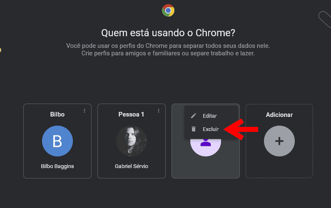Click the profile description paragraph text
Viewport: 331px width, 208px height.
pos(171,50)
